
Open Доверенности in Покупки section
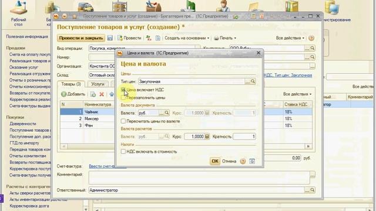(23, 124)
